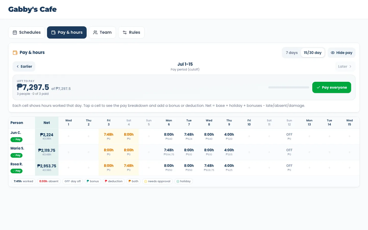Add hours for Jun C. on Fri 10

click(249, 136)
